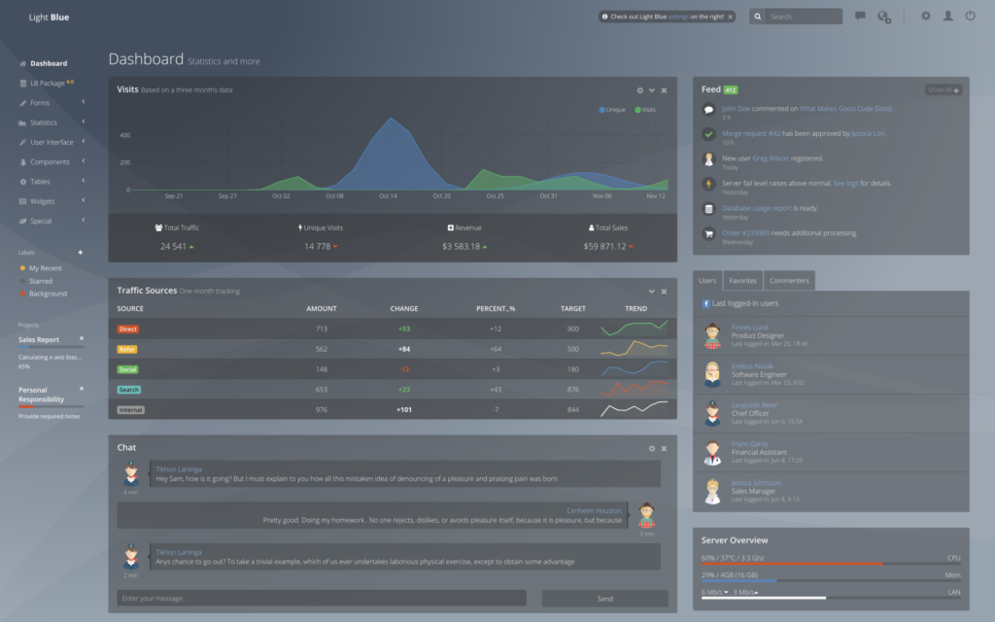This screenshot has width=995, height=622.
Task: Open the chat messages icon in header
Action: click(860, 17)
